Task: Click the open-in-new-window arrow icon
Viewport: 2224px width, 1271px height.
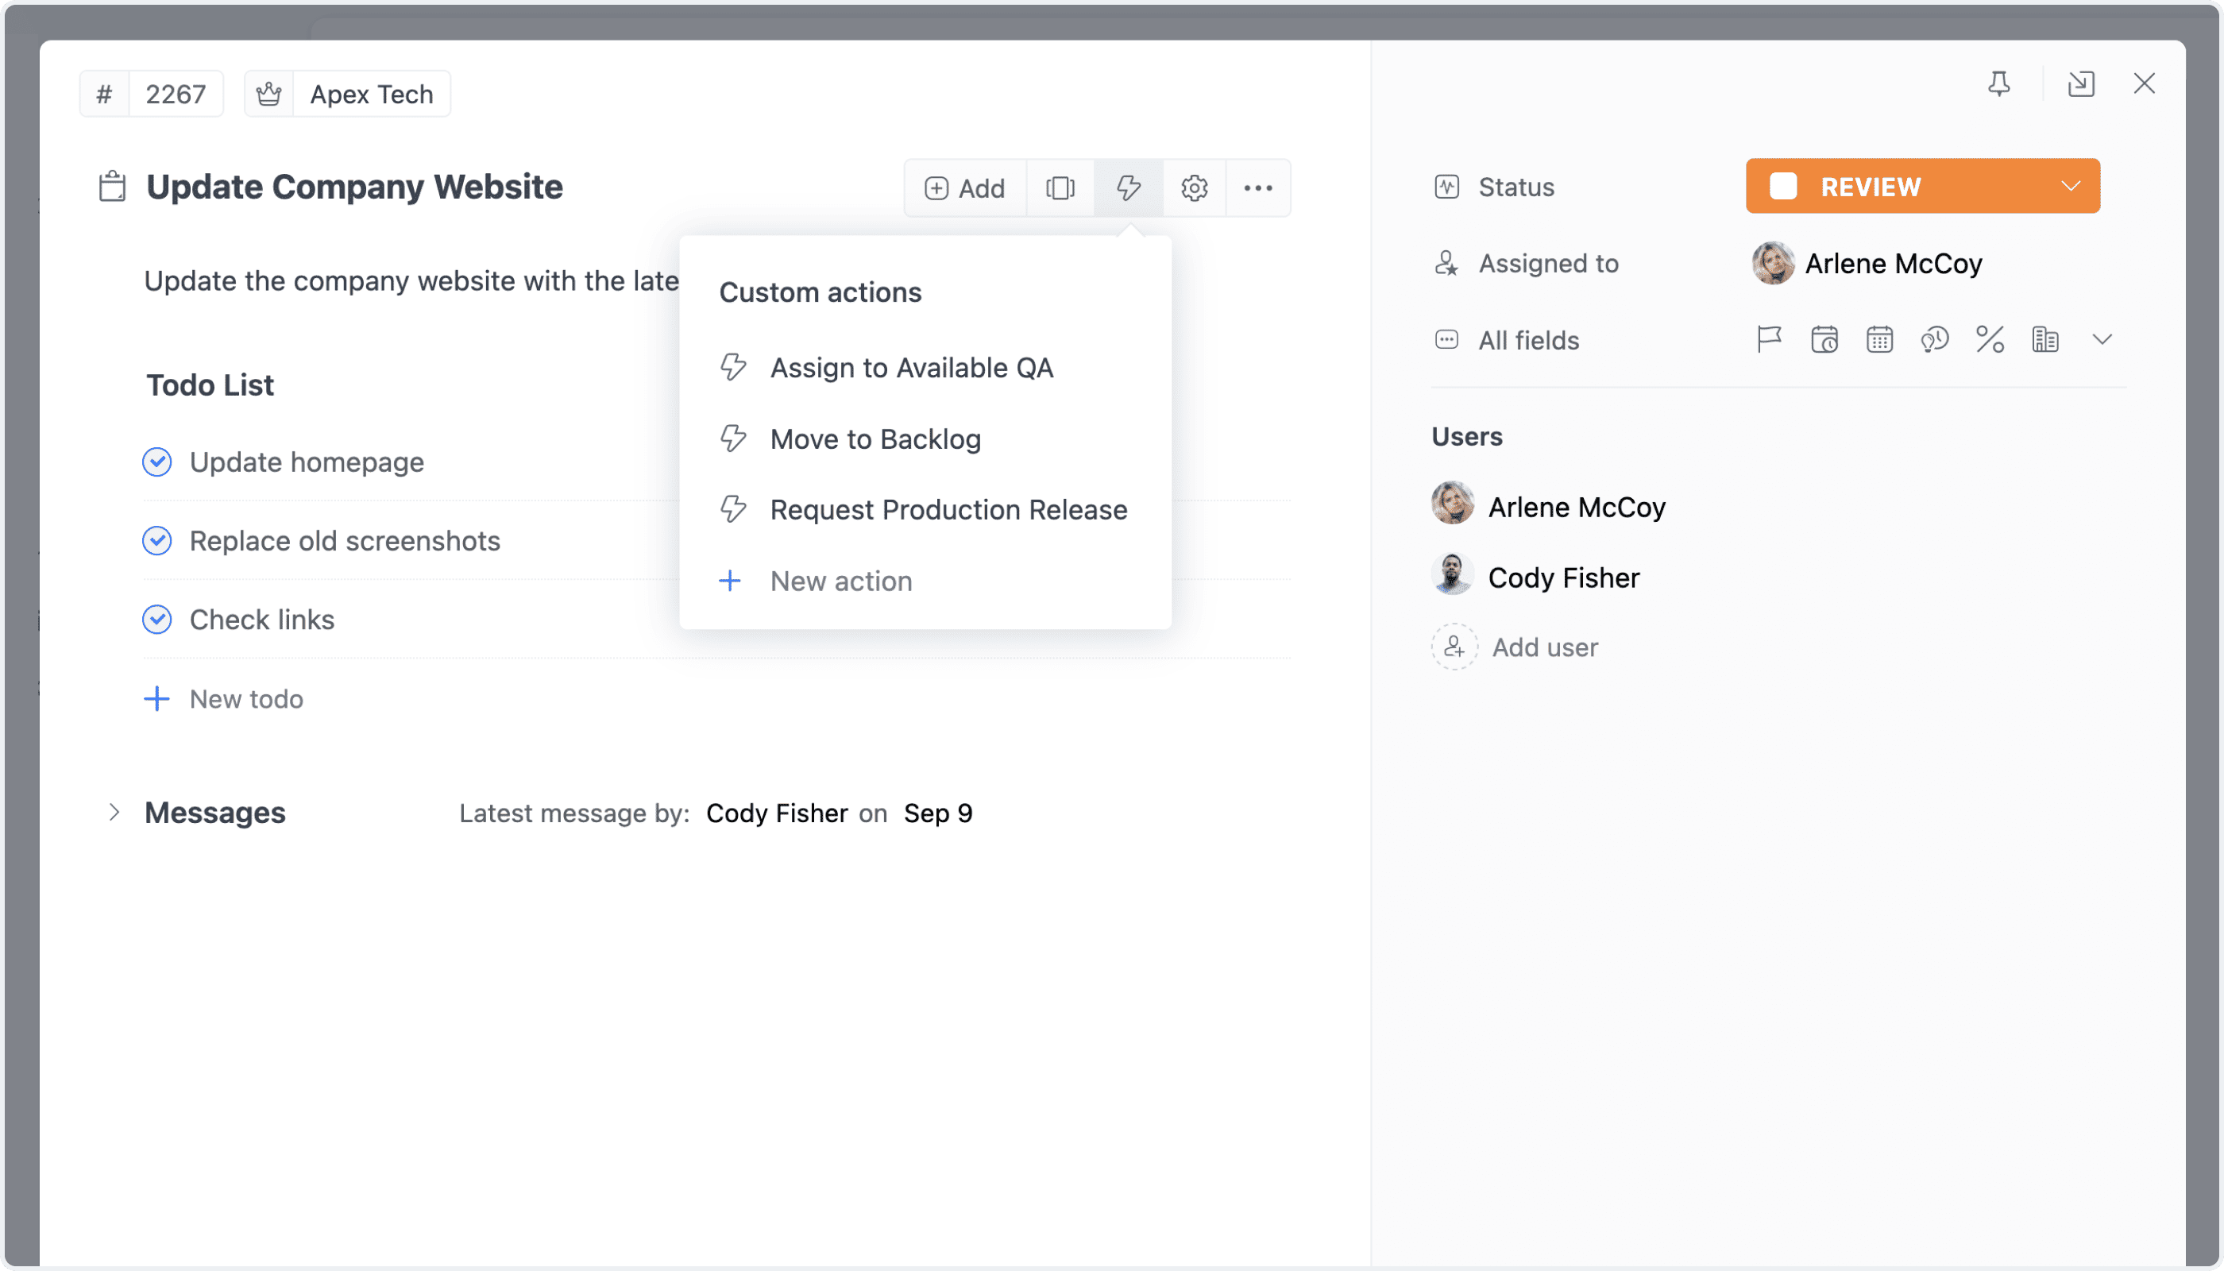Action: coord(2081,83)
